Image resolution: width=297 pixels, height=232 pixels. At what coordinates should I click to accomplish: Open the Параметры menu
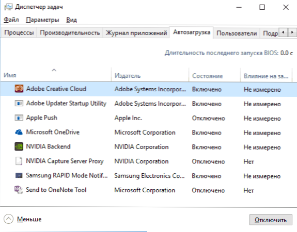42,20
